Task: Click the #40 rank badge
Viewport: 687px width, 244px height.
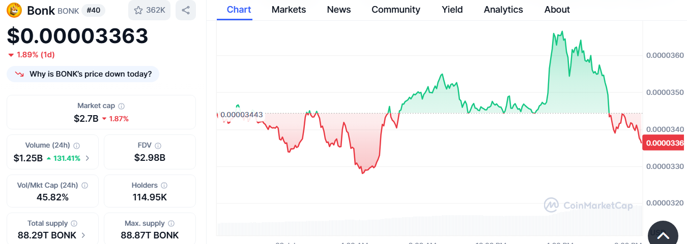Action: 93,10
